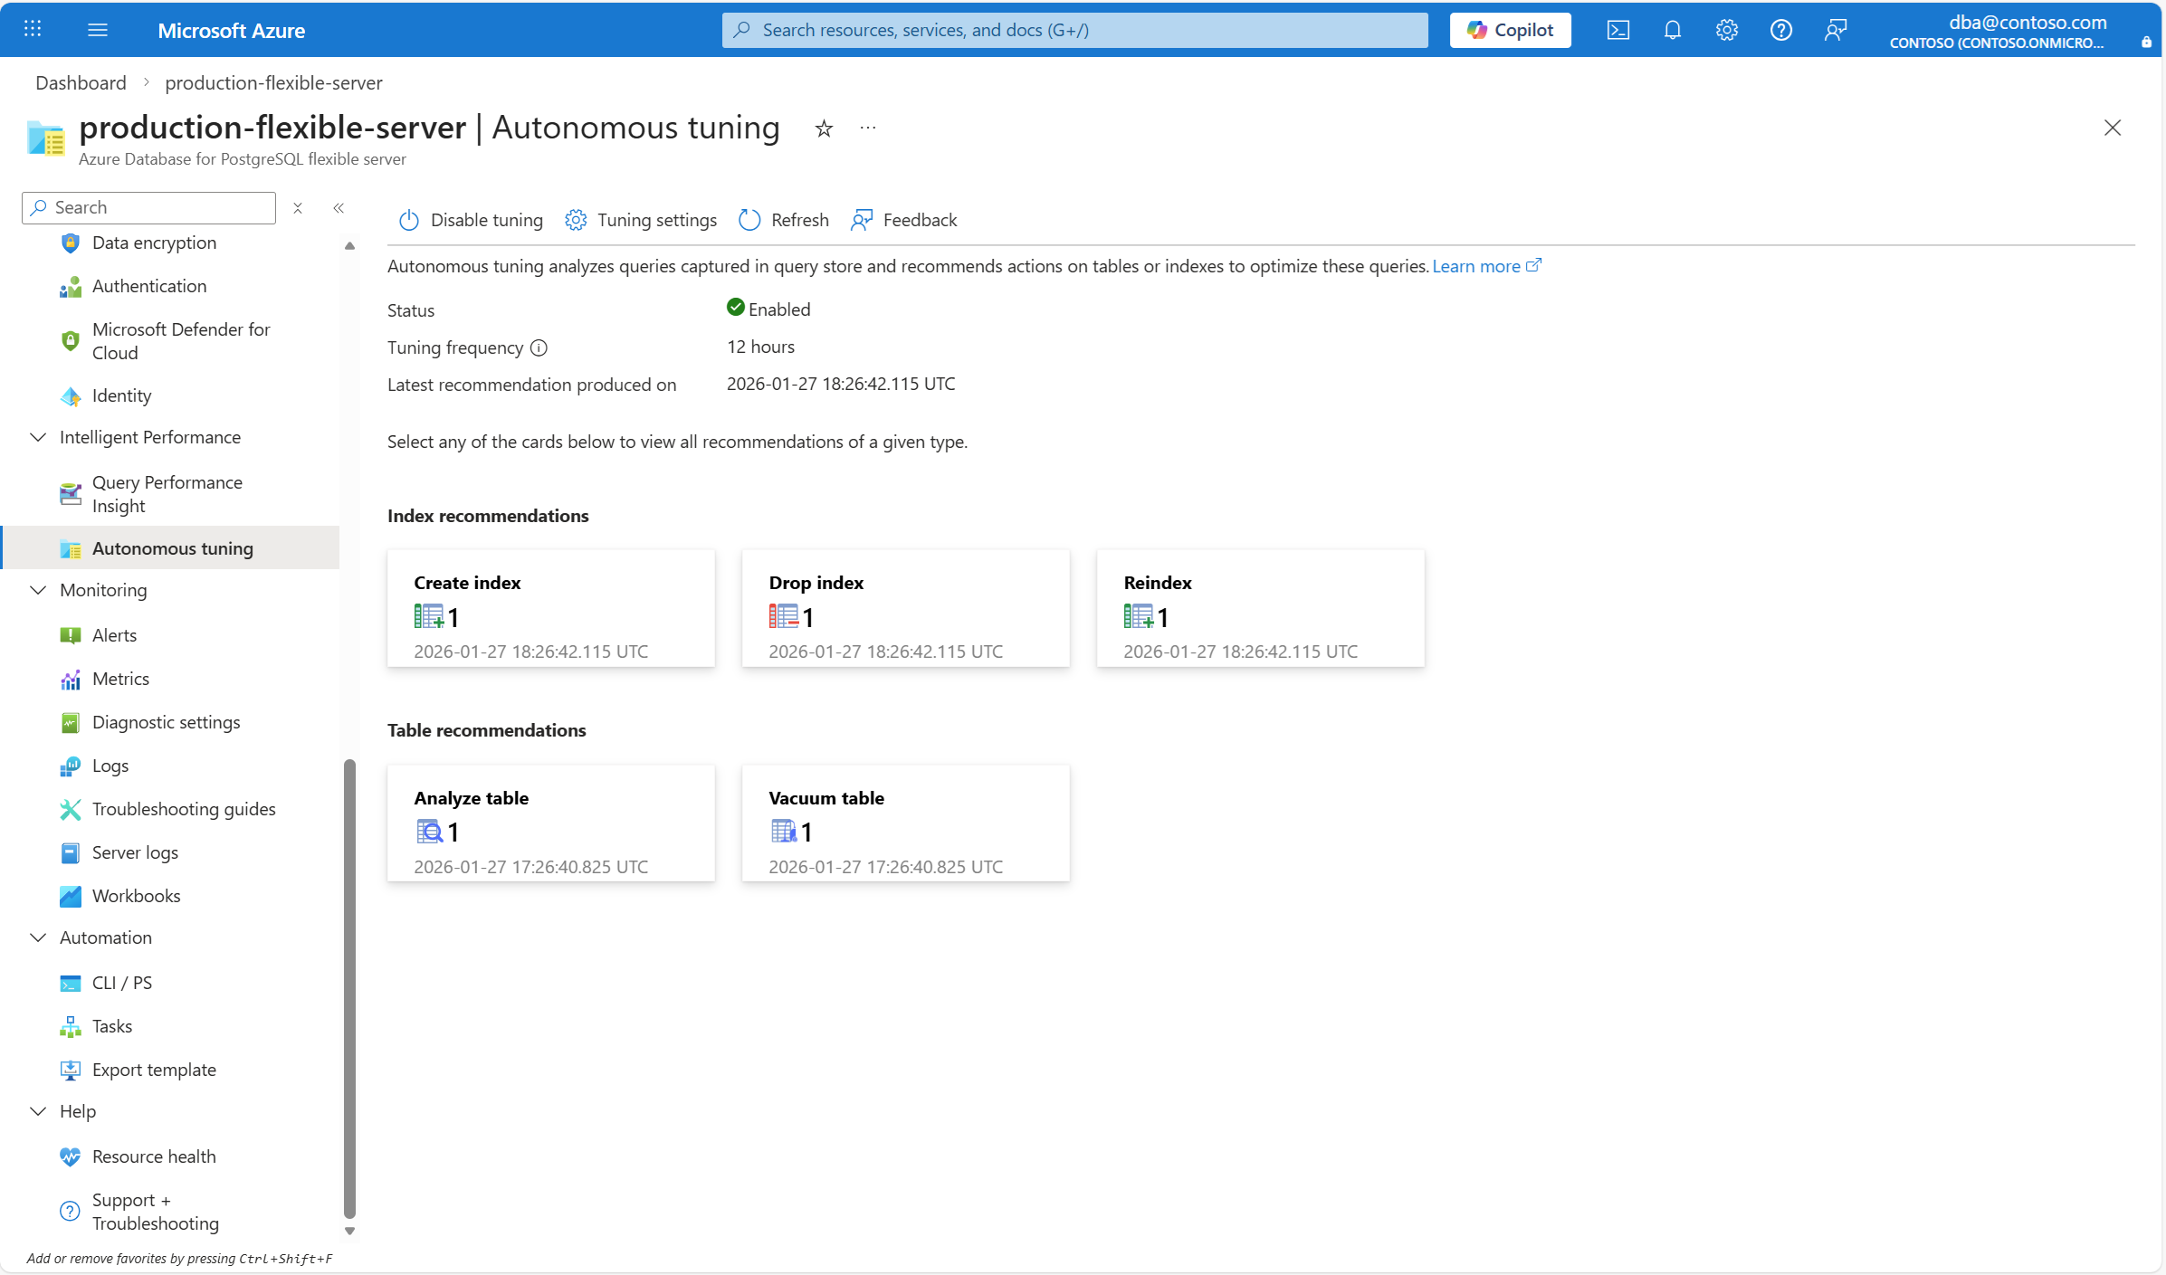Refresh the recommendations
The image size is (2166, 1275).
(x=784, y=220)
